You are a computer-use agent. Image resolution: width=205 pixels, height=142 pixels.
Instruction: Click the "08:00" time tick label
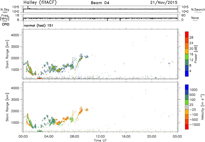(x=74, y=137)
